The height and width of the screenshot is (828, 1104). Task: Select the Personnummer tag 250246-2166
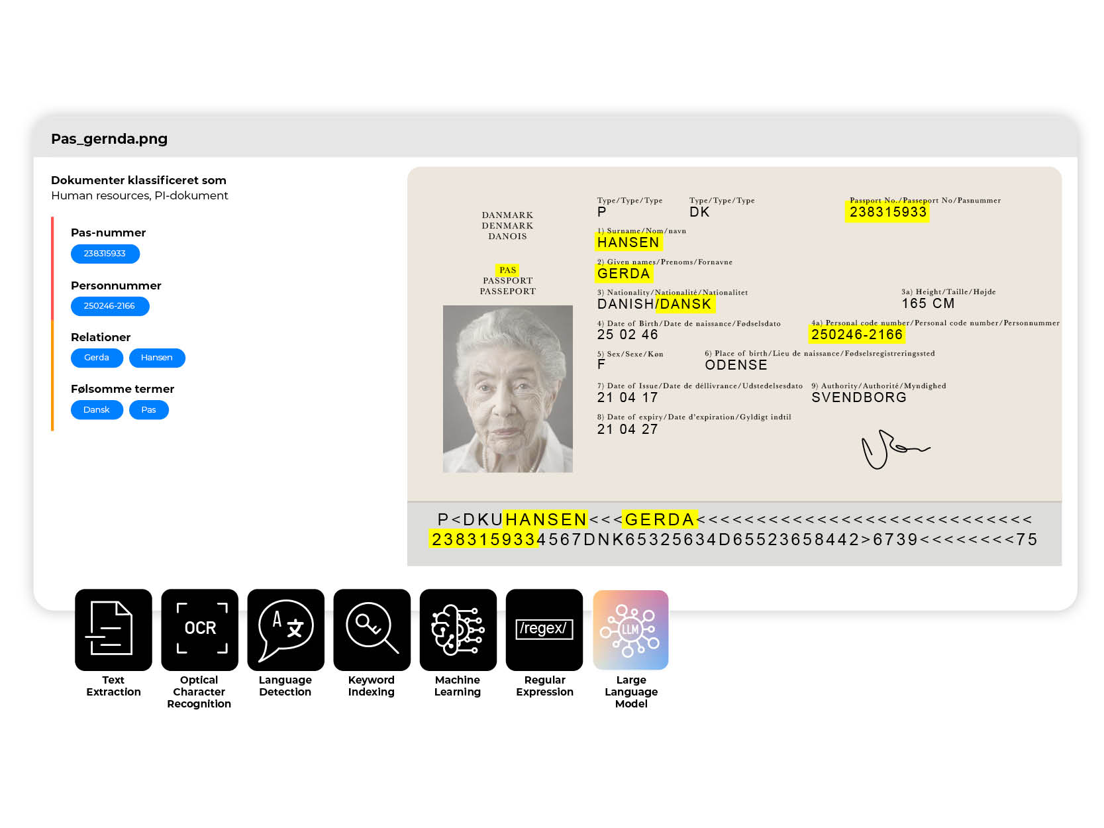[109, 306]
